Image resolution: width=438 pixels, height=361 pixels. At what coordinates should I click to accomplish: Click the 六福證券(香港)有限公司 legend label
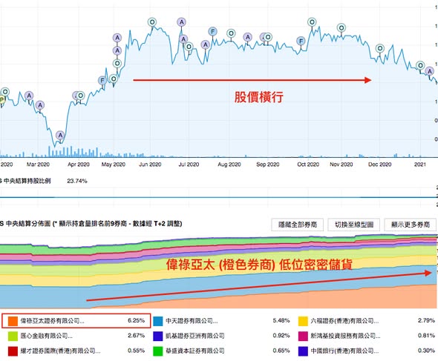point(344,321)
